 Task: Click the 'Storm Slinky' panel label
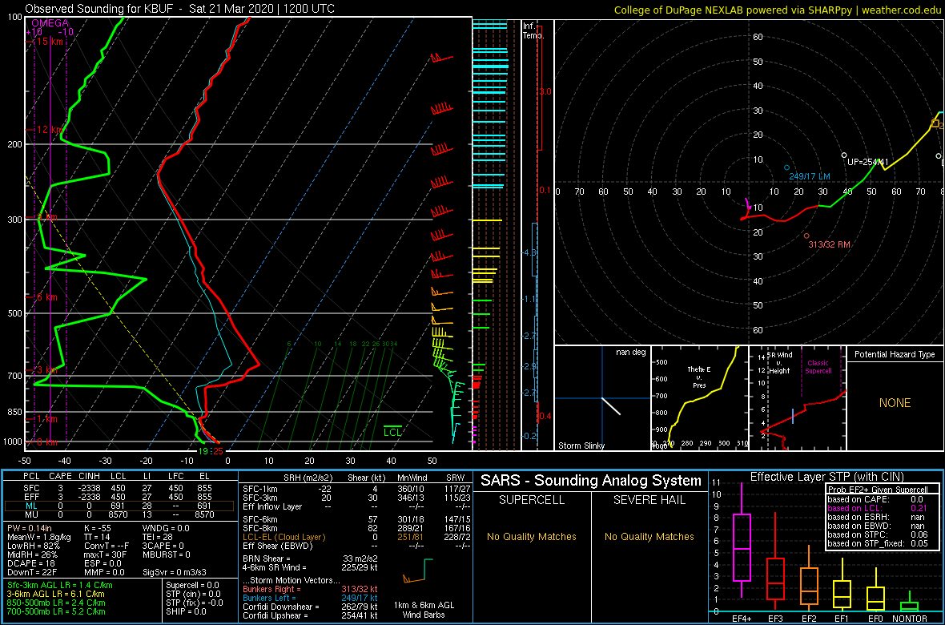pos(581,446)
